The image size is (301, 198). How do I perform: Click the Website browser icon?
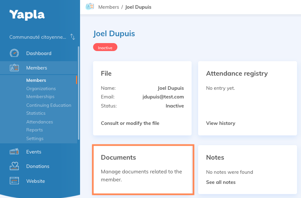click(14, 181)
